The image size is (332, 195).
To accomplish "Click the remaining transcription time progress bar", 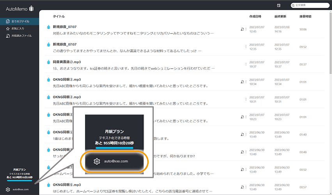I will point(20,181).
